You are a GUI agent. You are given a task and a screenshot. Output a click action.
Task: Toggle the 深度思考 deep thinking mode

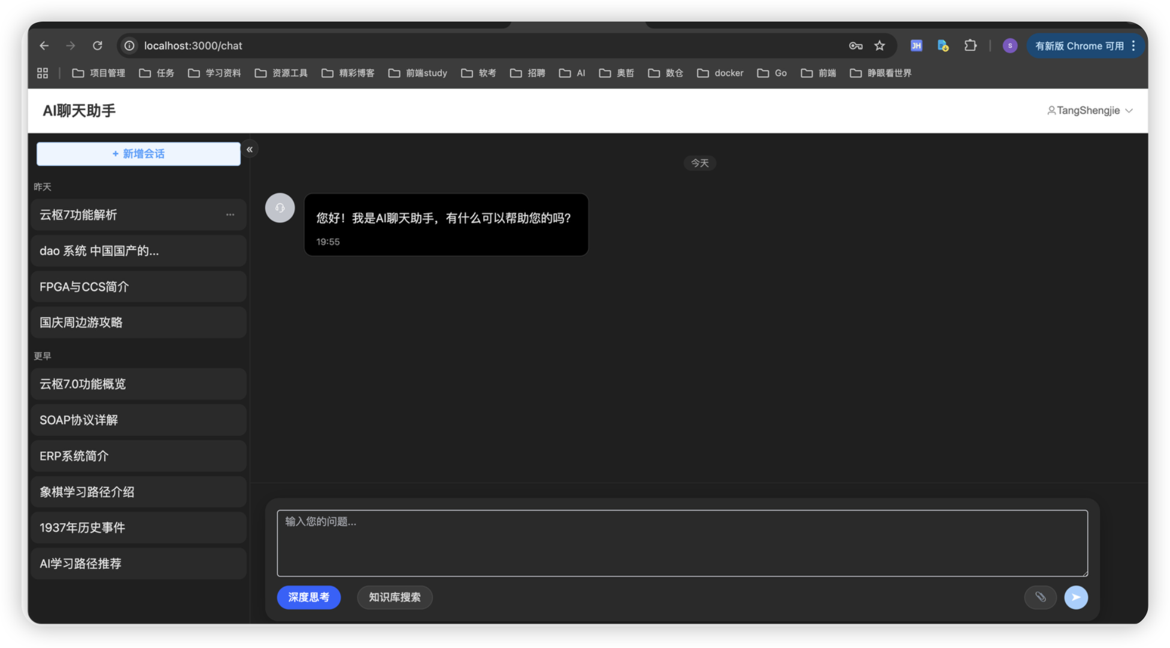click(x=308, y=597)
